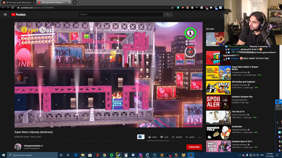Open 'The Fall of 76' video title
This screenshot has width=282, height=158.
[x=238, y=111]
